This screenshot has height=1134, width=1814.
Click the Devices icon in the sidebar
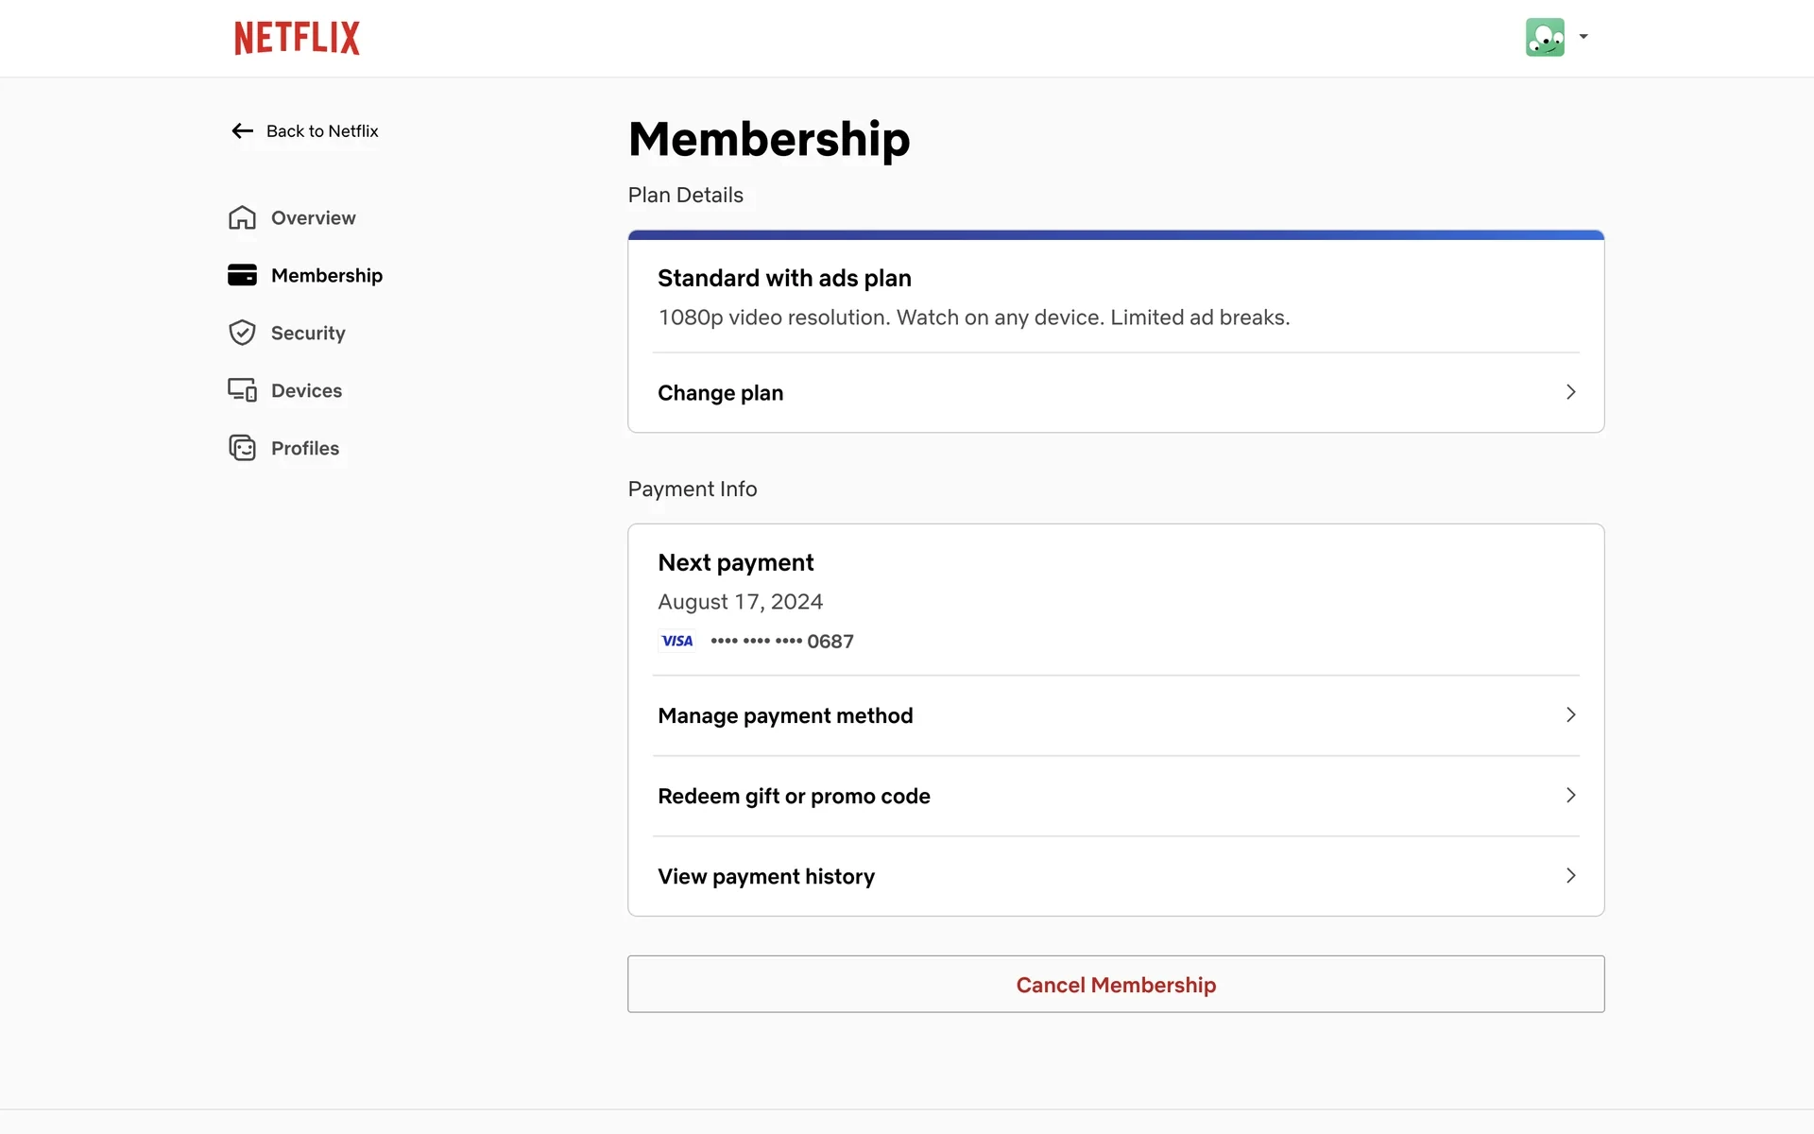(x=242, y=390)
